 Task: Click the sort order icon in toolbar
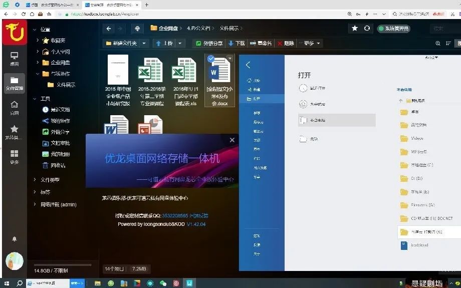pyautogui.click(x=448, y=43)
